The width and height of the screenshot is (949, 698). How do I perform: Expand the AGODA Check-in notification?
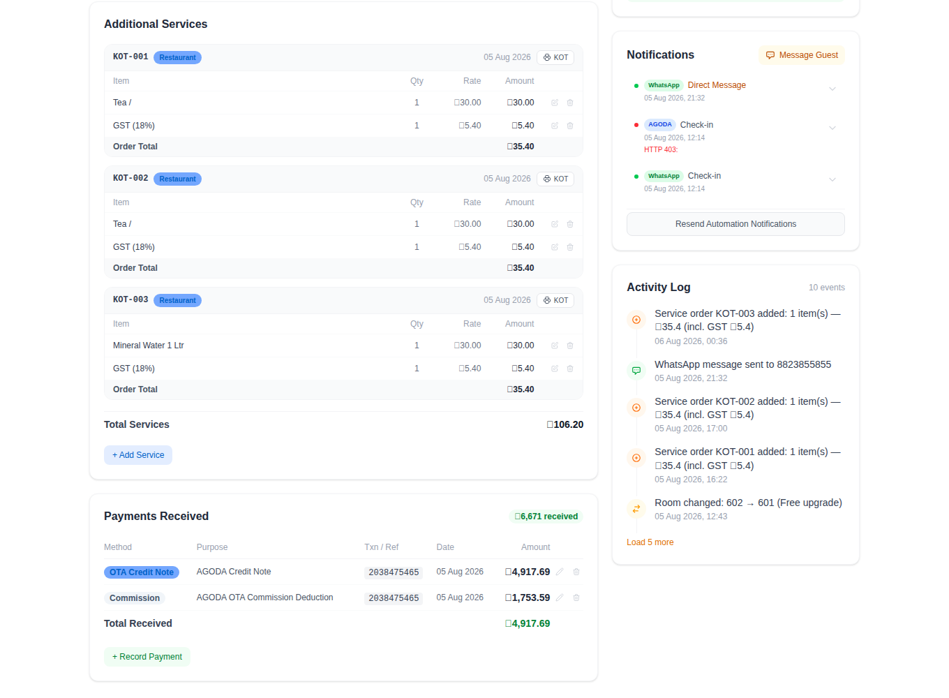point(832,128)
